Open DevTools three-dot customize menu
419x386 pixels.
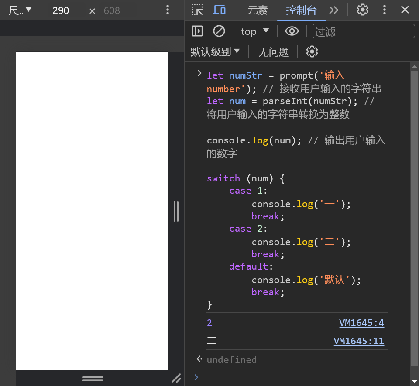(385, 10)
